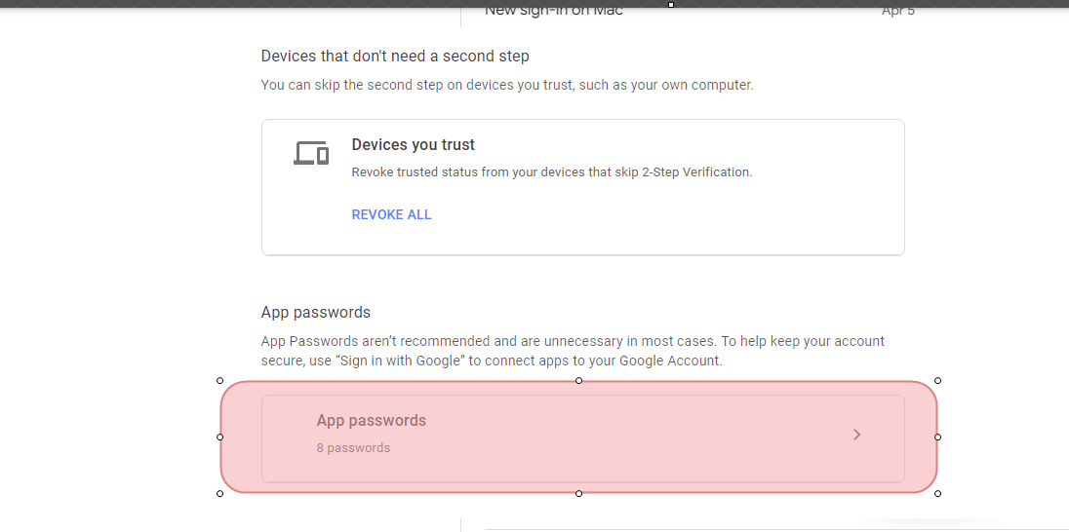Open the App passwords card title

[372, 420]
